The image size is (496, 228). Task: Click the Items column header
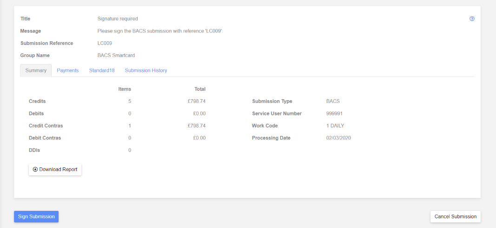125,89
